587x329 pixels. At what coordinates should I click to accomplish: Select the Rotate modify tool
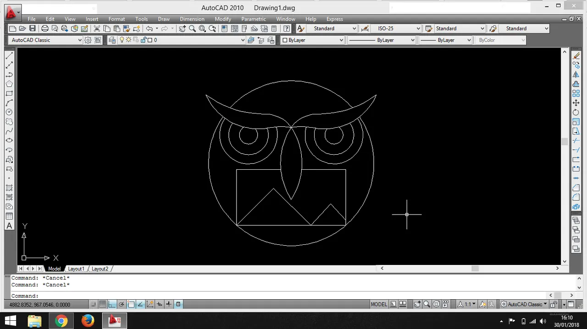576,113
